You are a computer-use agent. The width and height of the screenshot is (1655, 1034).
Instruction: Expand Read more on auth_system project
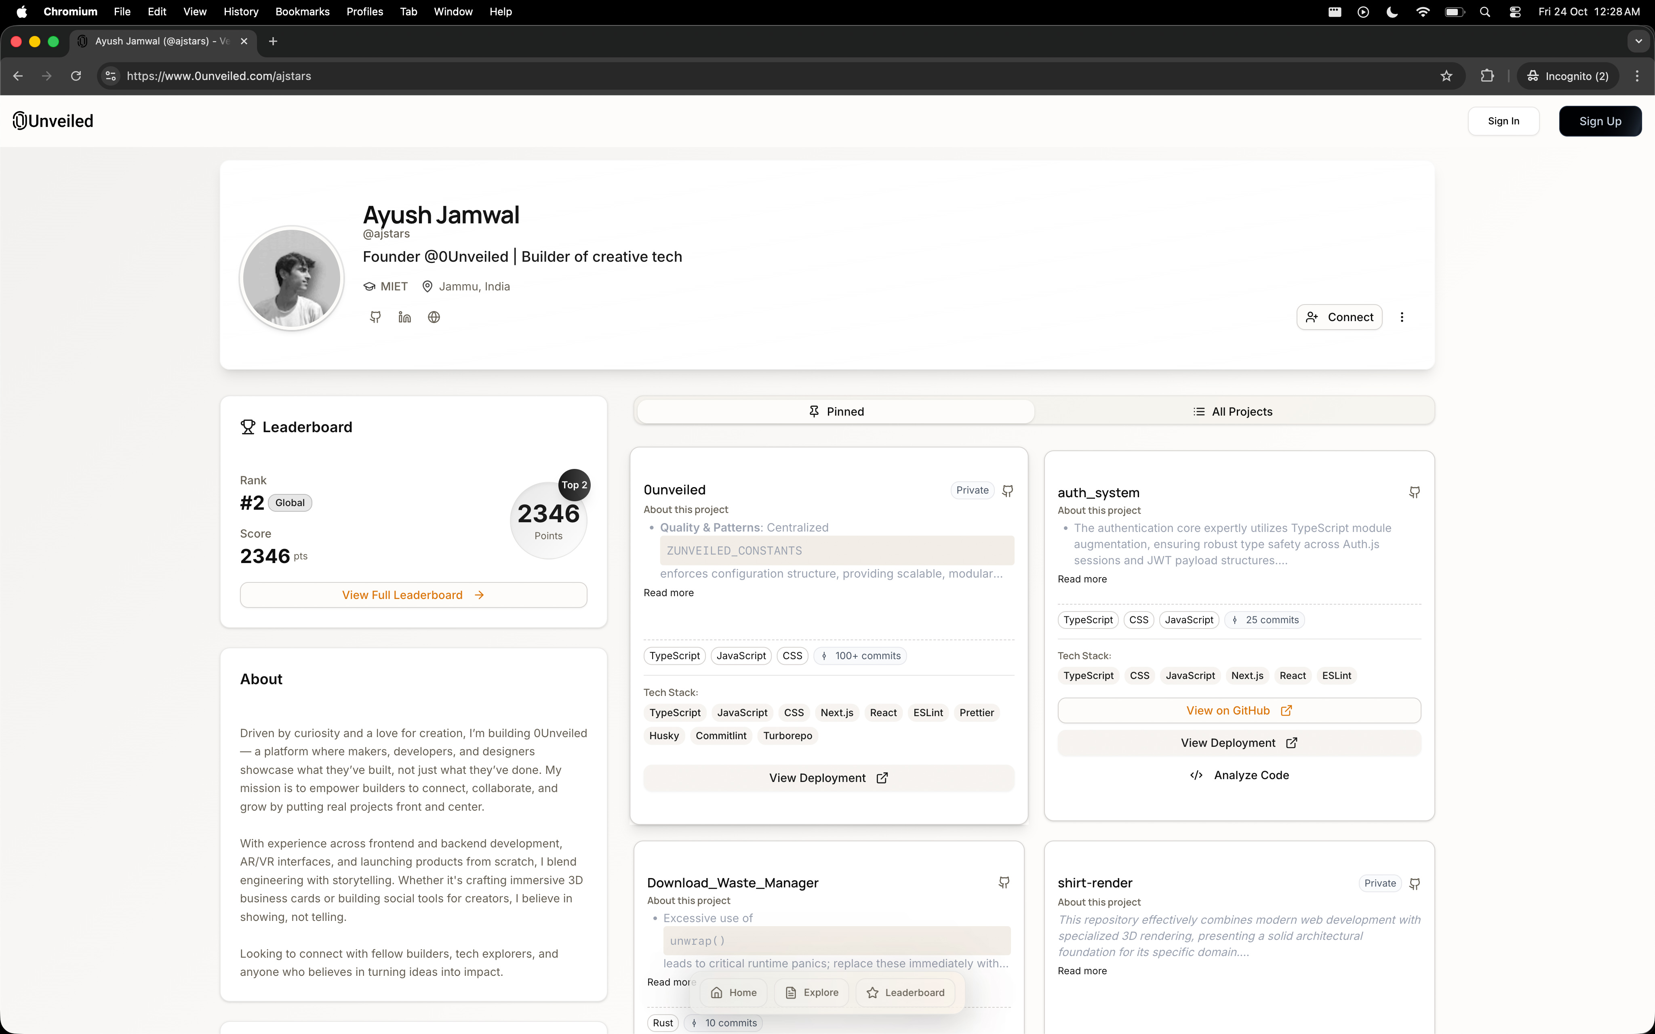tap(1082, 578)
